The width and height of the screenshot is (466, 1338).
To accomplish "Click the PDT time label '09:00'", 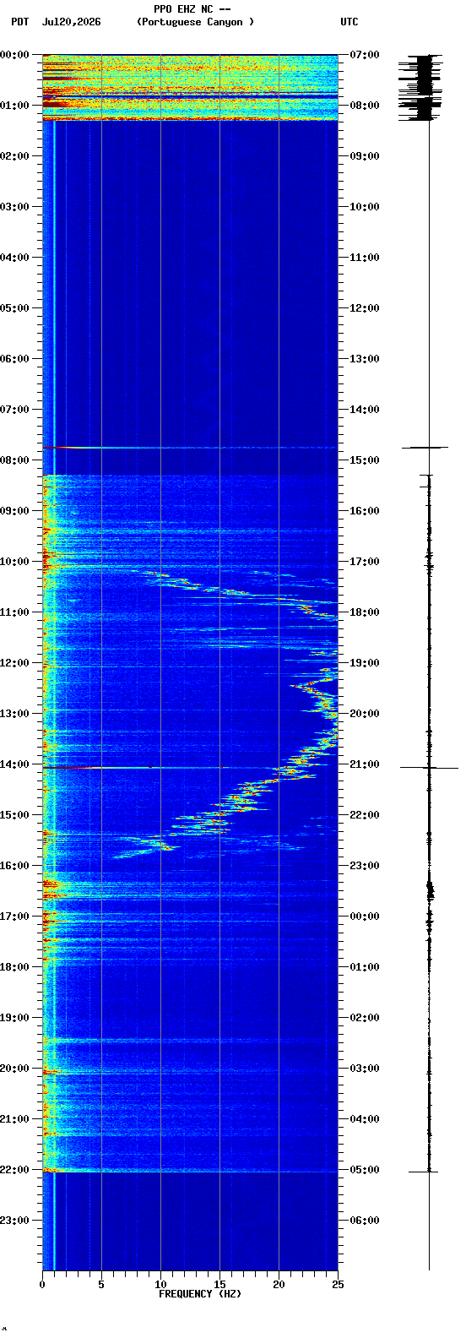I will point(14,510).
